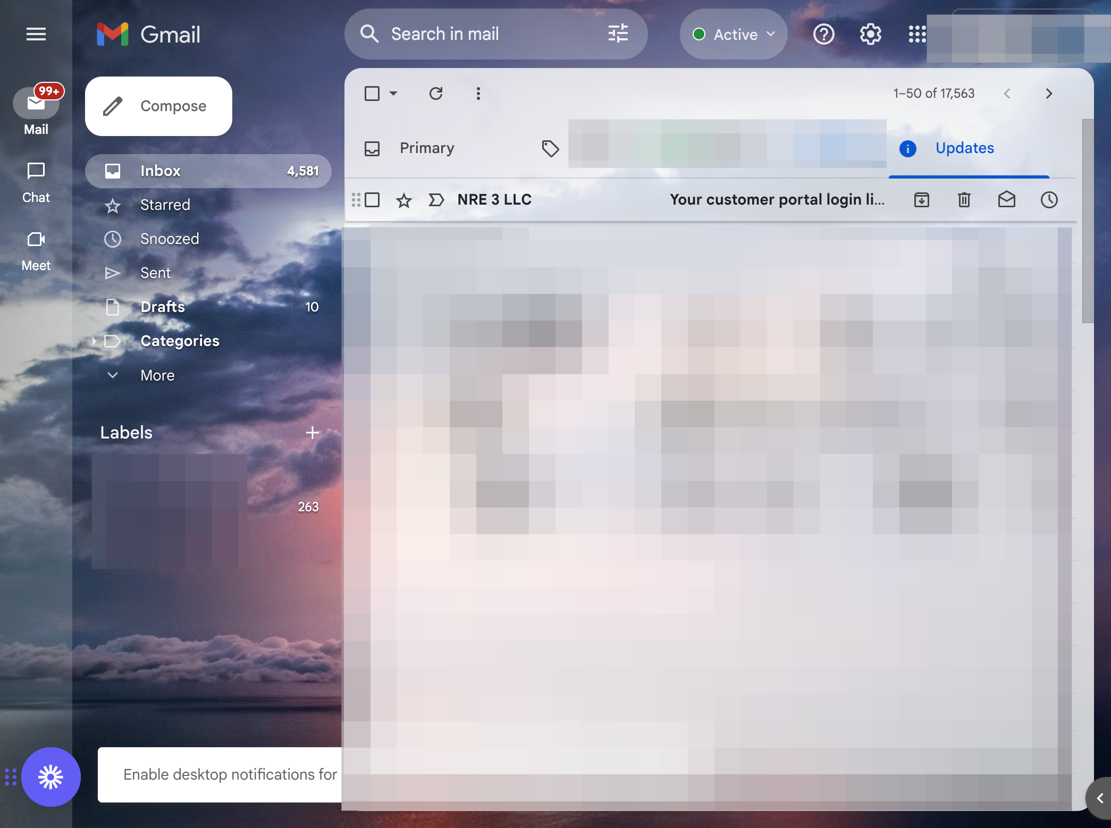Open the Snoozed folder
The width and height of the screenshot is (1111, 828).
(208, 239)
